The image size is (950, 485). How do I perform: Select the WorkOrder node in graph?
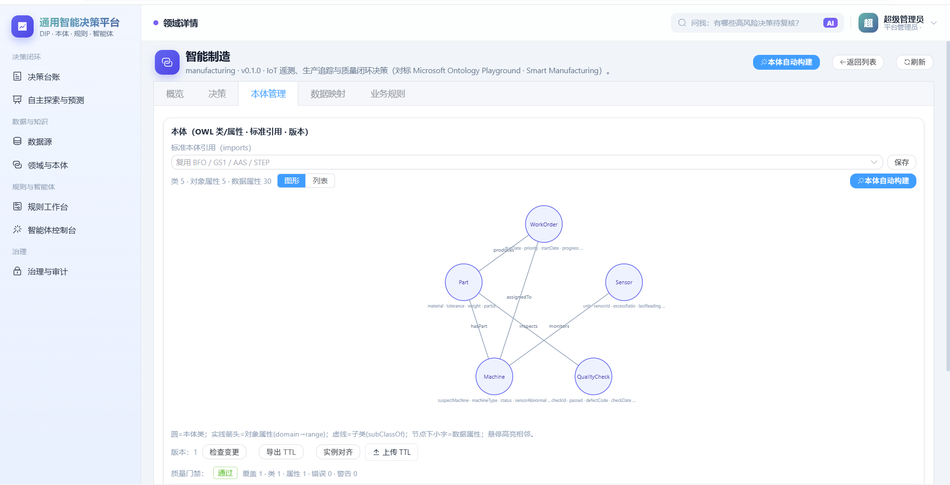[544, 224]
